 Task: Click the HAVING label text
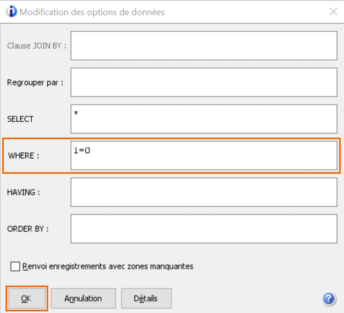[x=24, y=192]
